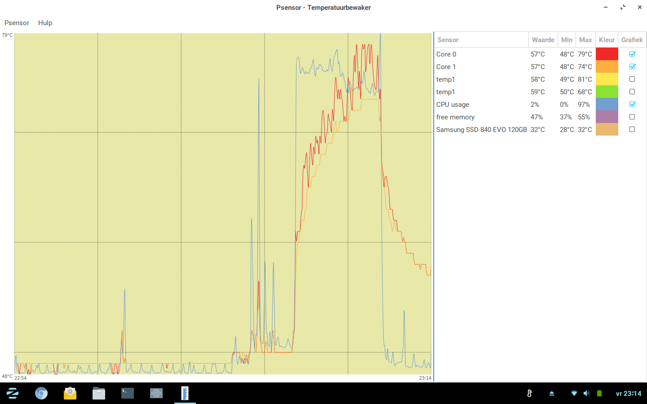
Task: Disable graph for CPU usage
Action: pos(632,104)
